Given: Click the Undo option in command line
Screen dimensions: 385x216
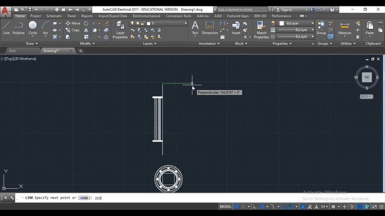Looking at the screenshot, I should (x=84, y=198).
